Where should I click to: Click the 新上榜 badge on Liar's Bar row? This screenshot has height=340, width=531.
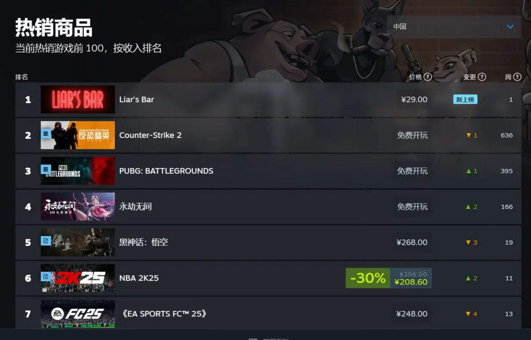465,99
